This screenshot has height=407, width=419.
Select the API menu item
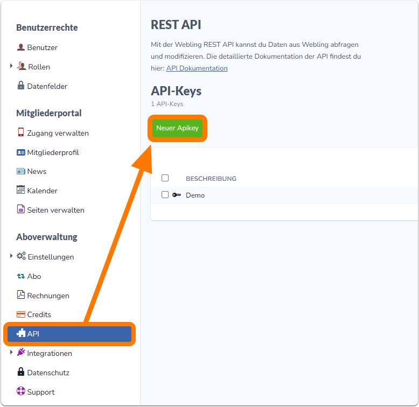[69, 334]
